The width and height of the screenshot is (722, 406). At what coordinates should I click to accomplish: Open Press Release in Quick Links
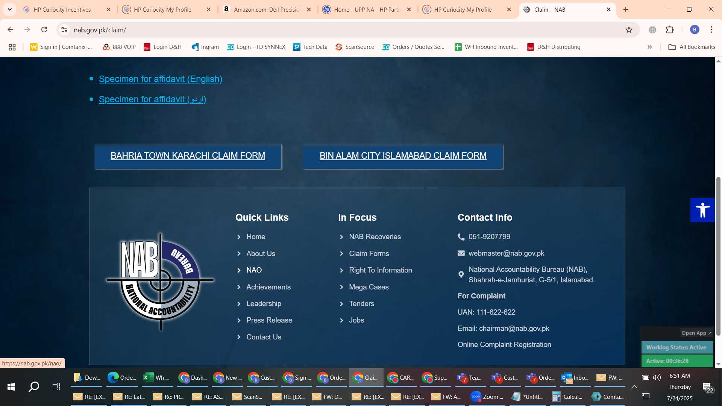269,320
